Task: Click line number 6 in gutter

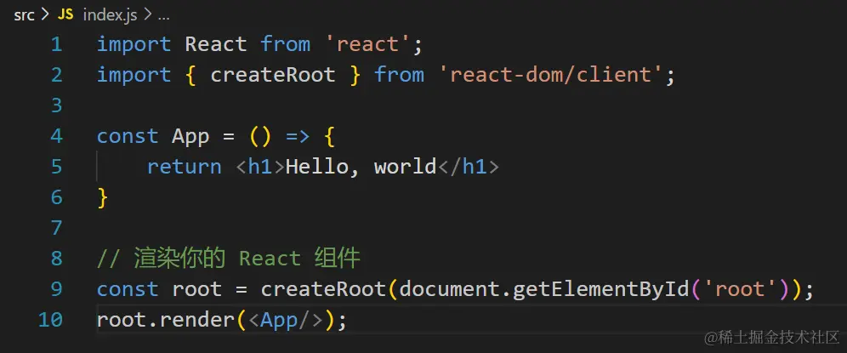Action: coord(57,197)
